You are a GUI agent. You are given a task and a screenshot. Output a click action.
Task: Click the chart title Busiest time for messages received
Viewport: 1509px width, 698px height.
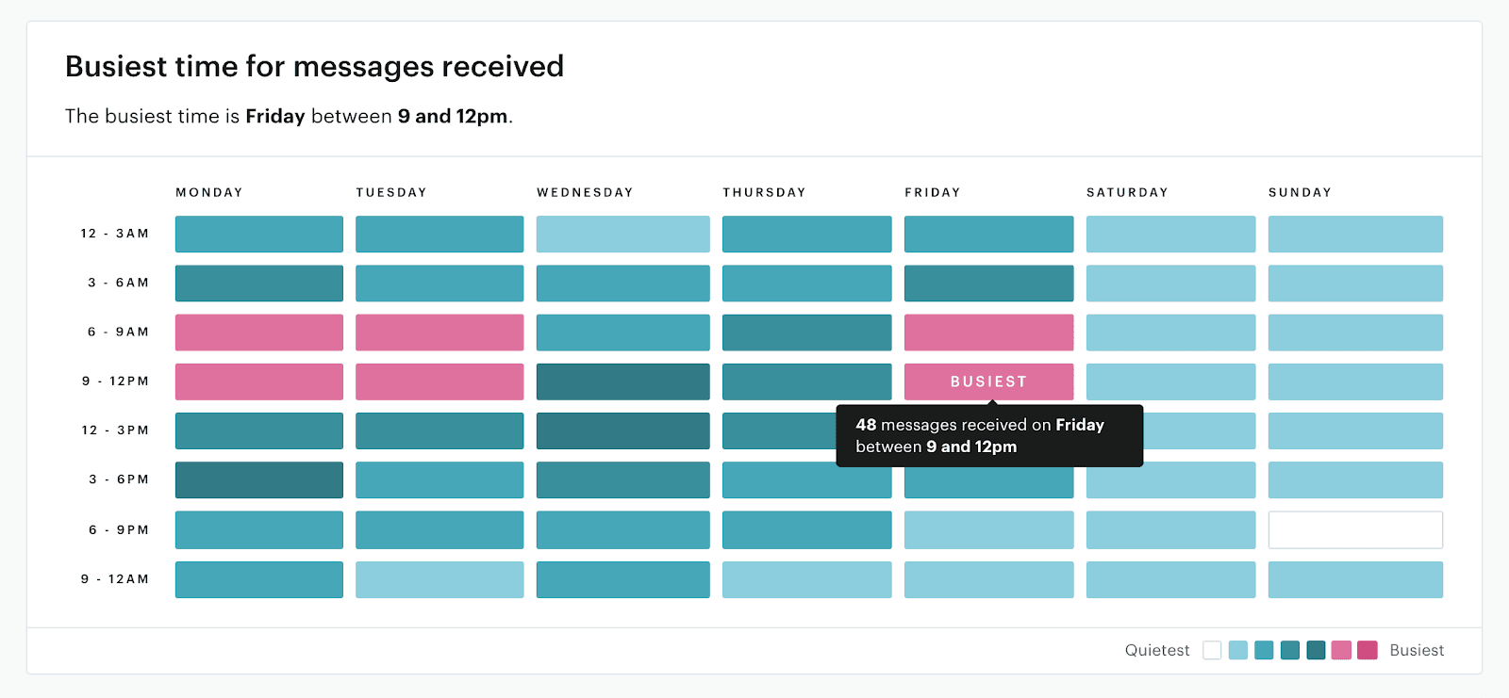click(313, 66)
